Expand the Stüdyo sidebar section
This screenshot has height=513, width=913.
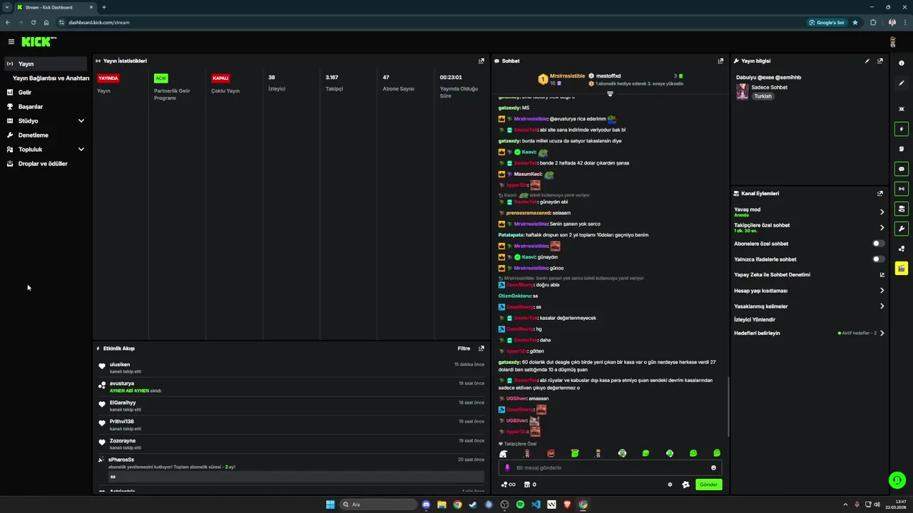coord(81,121)
